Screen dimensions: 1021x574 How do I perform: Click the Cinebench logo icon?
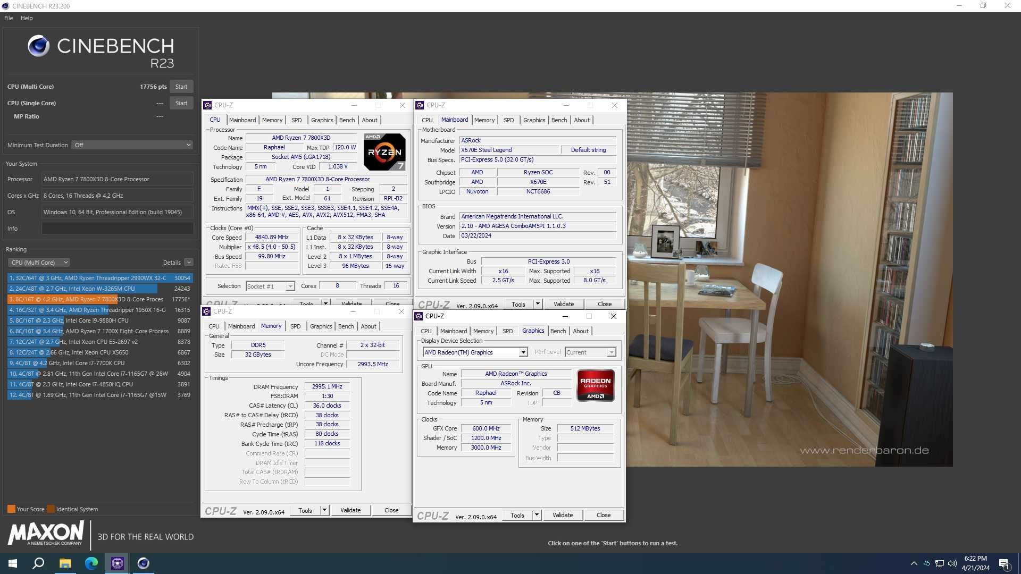point(38,46)
